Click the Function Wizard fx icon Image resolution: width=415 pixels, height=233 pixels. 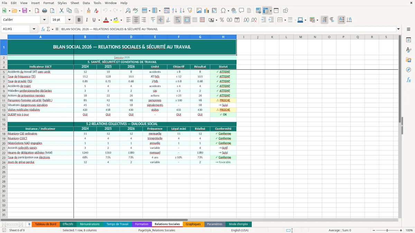click(x=43, y=29)
